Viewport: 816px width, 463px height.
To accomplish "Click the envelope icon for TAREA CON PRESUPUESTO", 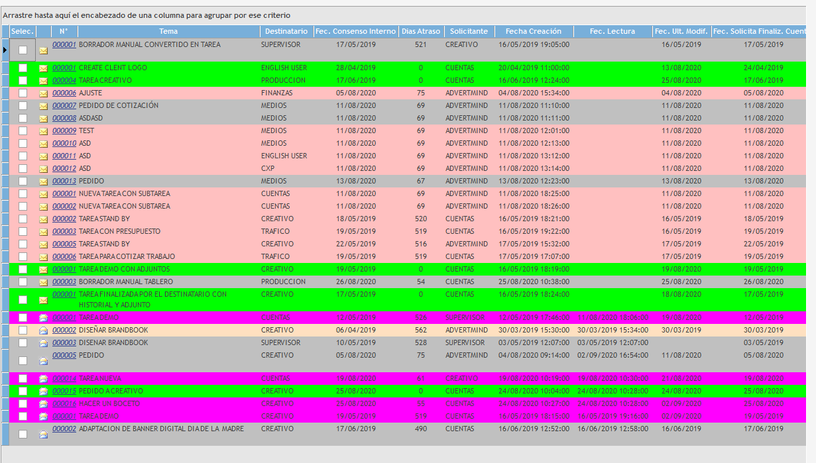I will pyautogui.click(x=44, y=232).
